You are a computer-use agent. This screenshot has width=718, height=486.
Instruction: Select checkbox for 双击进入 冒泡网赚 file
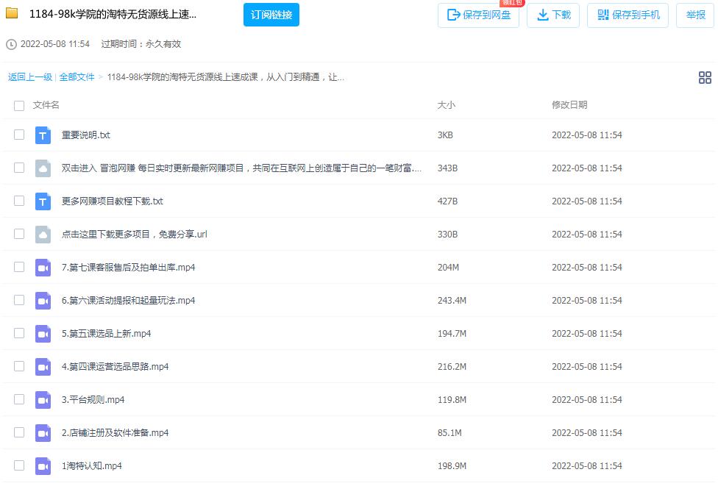(x=19, y=168)
